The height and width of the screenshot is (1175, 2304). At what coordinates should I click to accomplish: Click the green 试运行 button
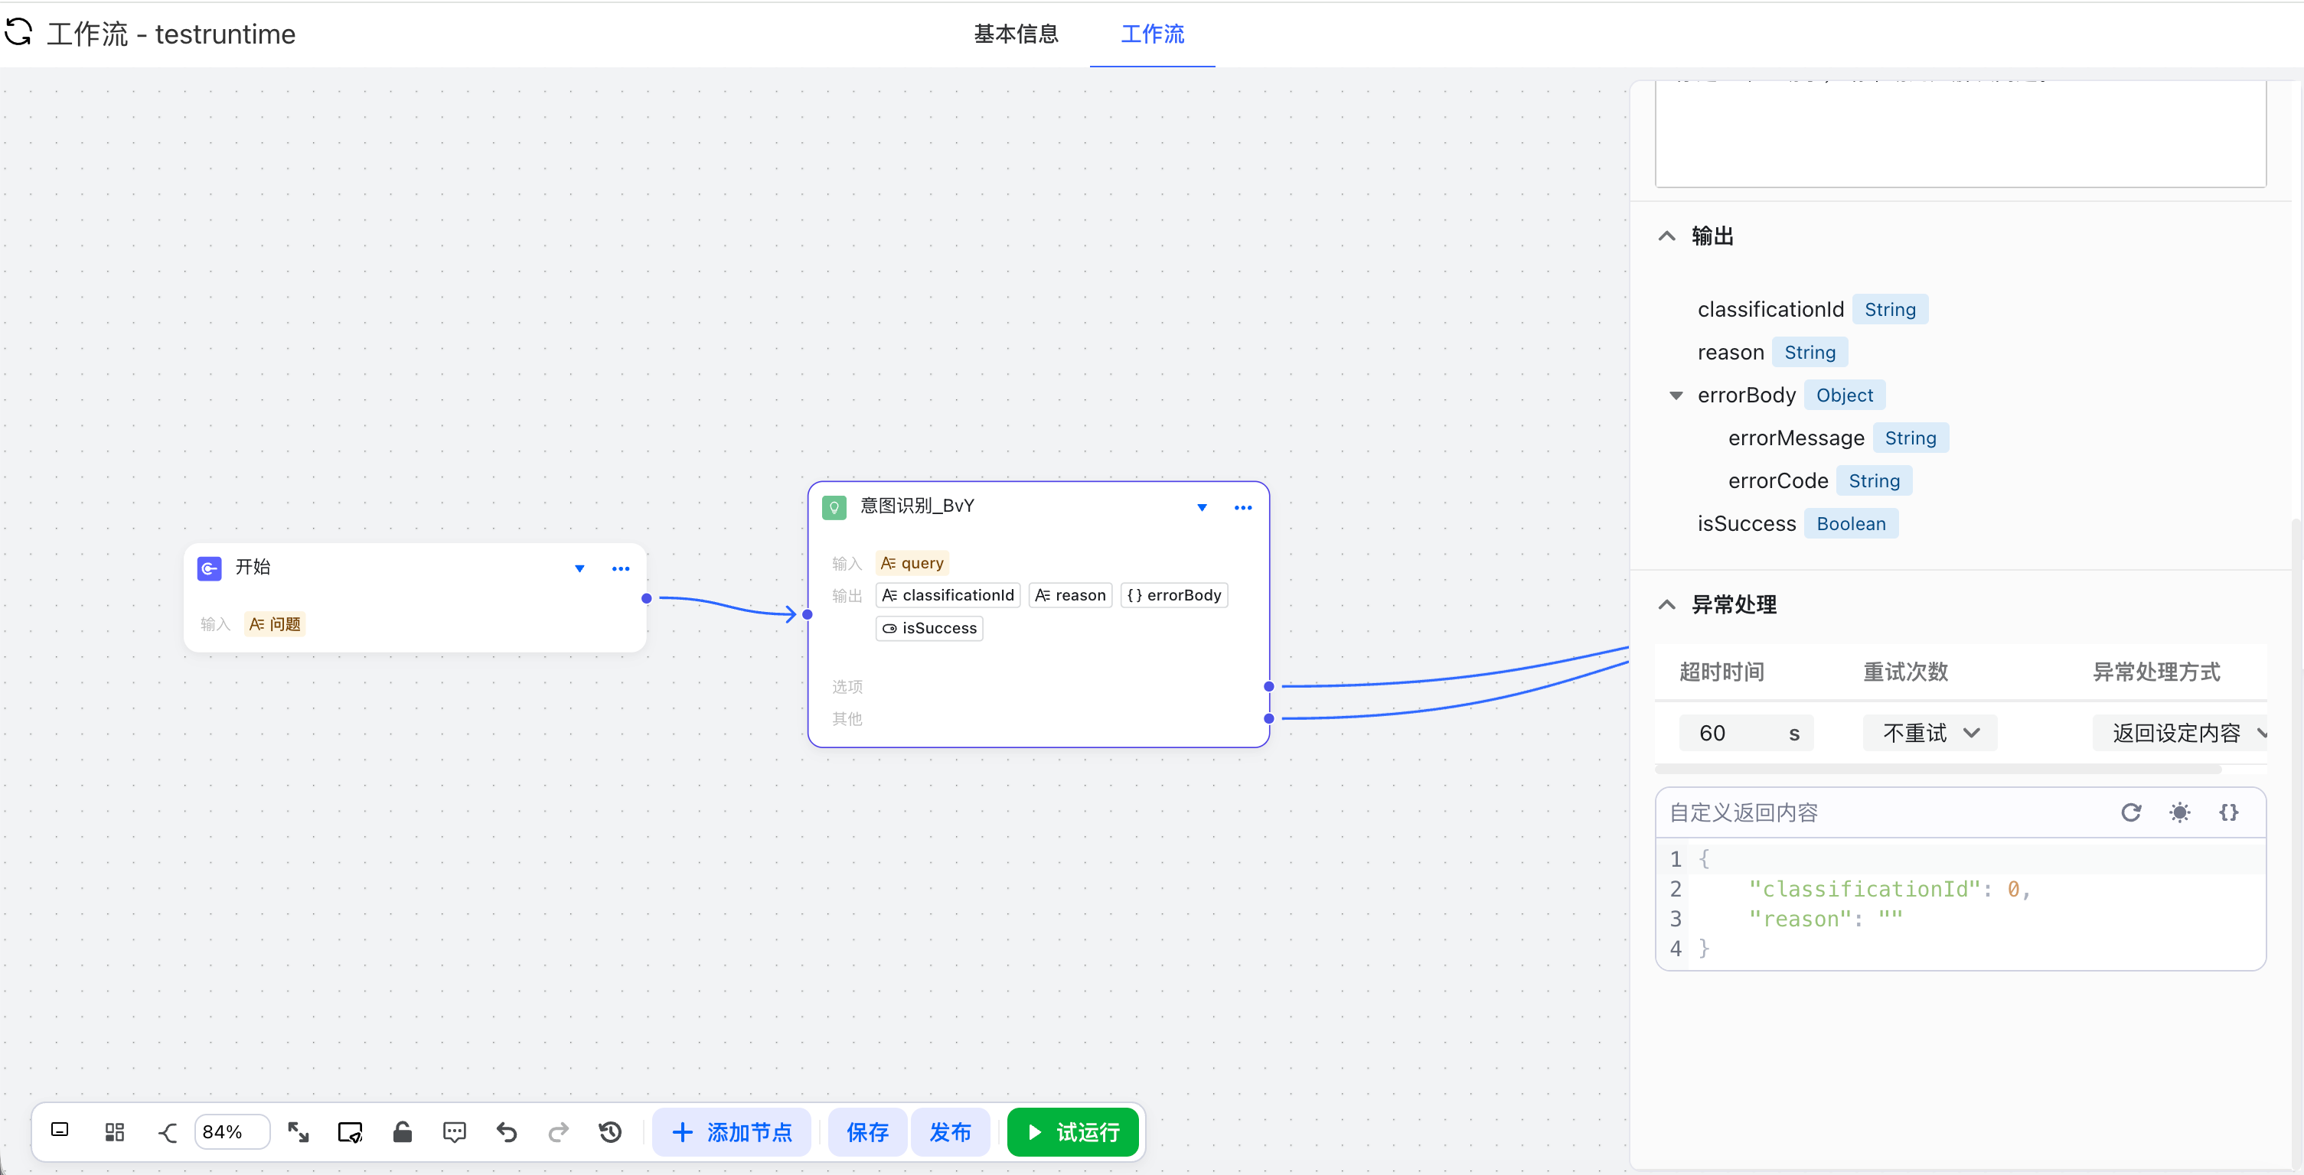tap(1072, 1132)
